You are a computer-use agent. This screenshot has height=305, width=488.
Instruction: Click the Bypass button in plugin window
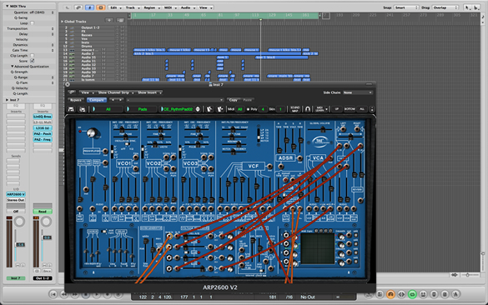coord(76,100)
